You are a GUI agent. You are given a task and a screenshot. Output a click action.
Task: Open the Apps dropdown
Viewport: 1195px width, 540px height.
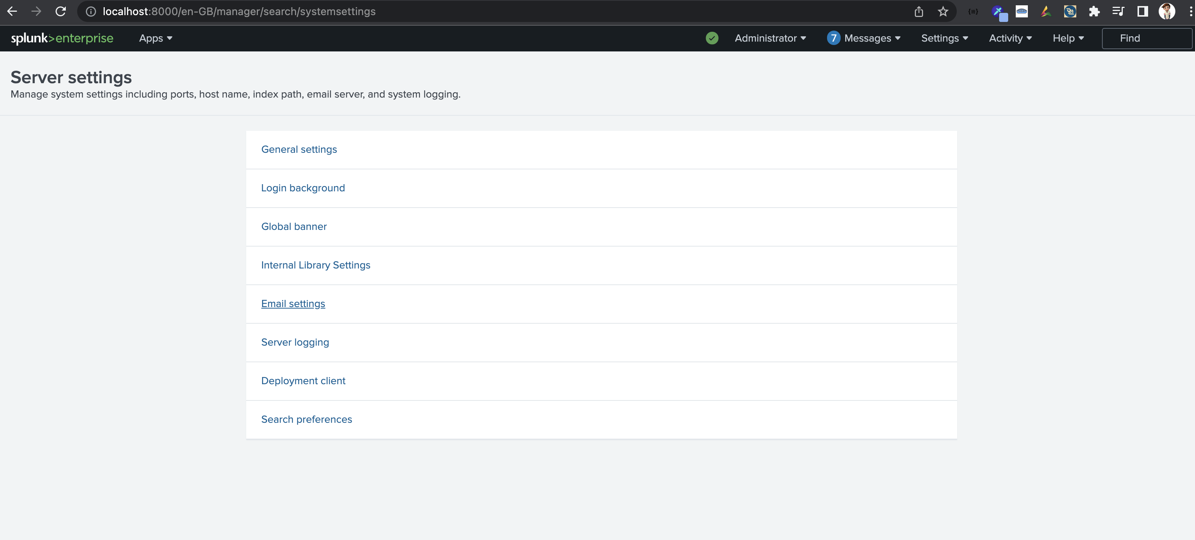(155, 38)
